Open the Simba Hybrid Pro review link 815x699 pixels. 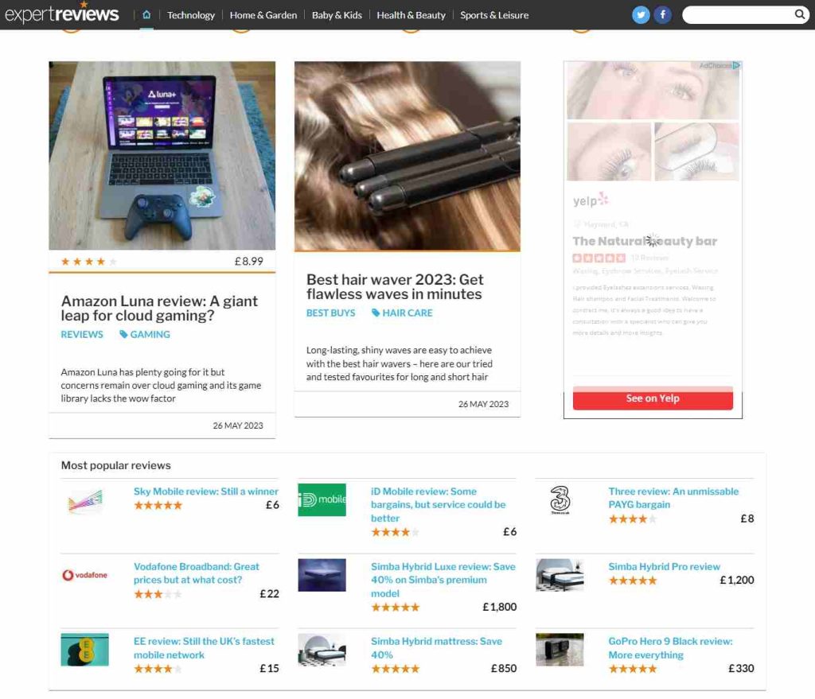pos(665,566)
